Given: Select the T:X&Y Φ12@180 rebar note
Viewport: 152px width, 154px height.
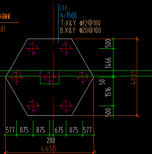Looking at the screenshot, I should [x=80, y=23].
